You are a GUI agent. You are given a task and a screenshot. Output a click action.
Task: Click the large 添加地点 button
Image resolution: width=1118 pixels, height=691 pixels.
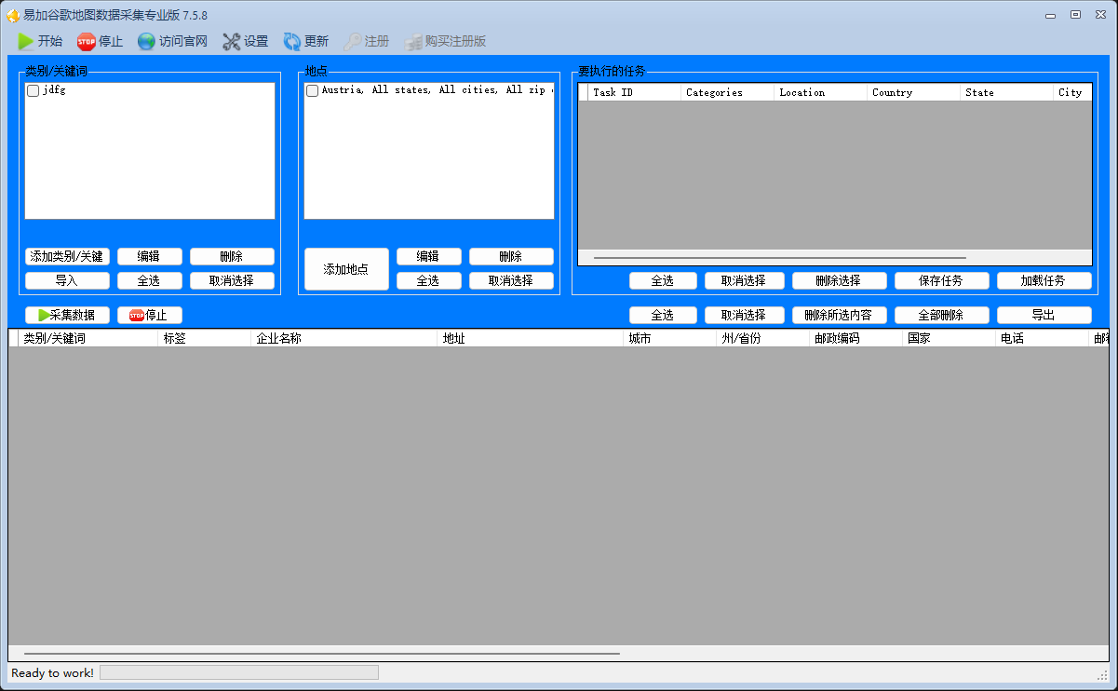[x=346, y=269]
